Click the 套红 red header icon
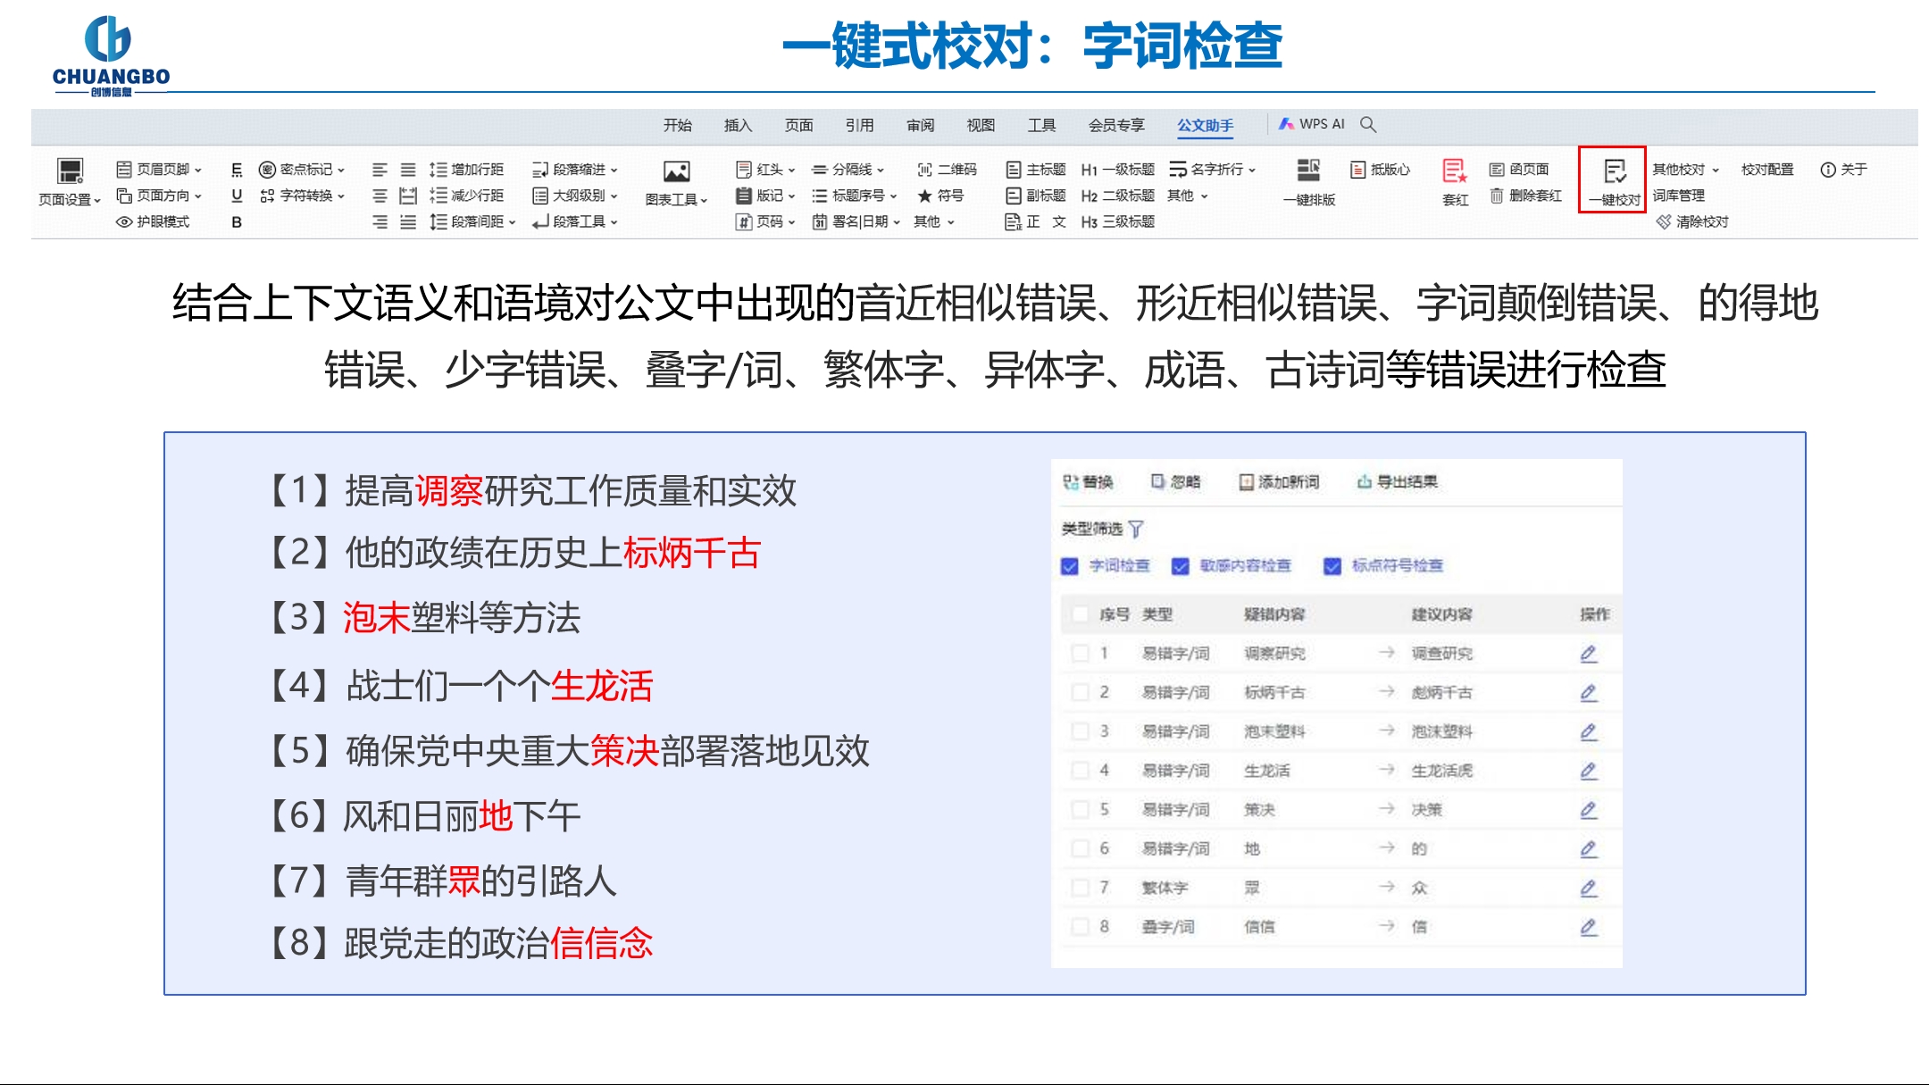1929x1085 pixels. pyautogui.click(x=1454, y=170)
